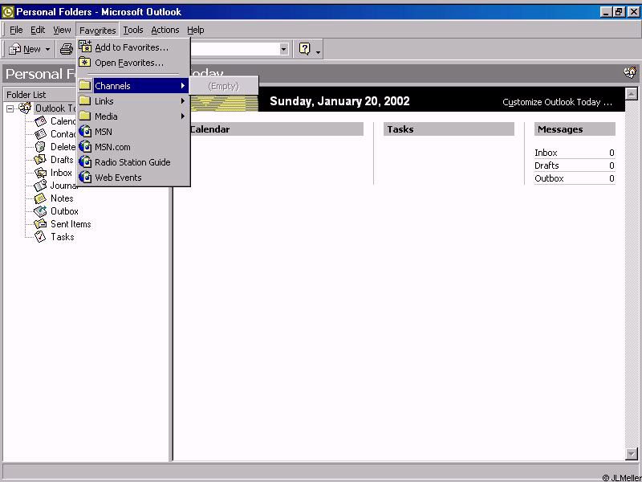
Task: Click the (Empty) submenu entry
Action: coord(224,86)
